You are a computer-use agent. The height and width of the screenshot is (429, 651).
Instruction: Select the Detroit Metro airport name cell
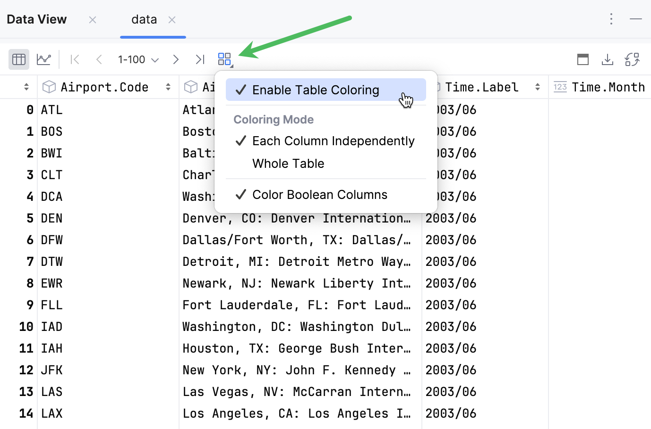point(300,262)
